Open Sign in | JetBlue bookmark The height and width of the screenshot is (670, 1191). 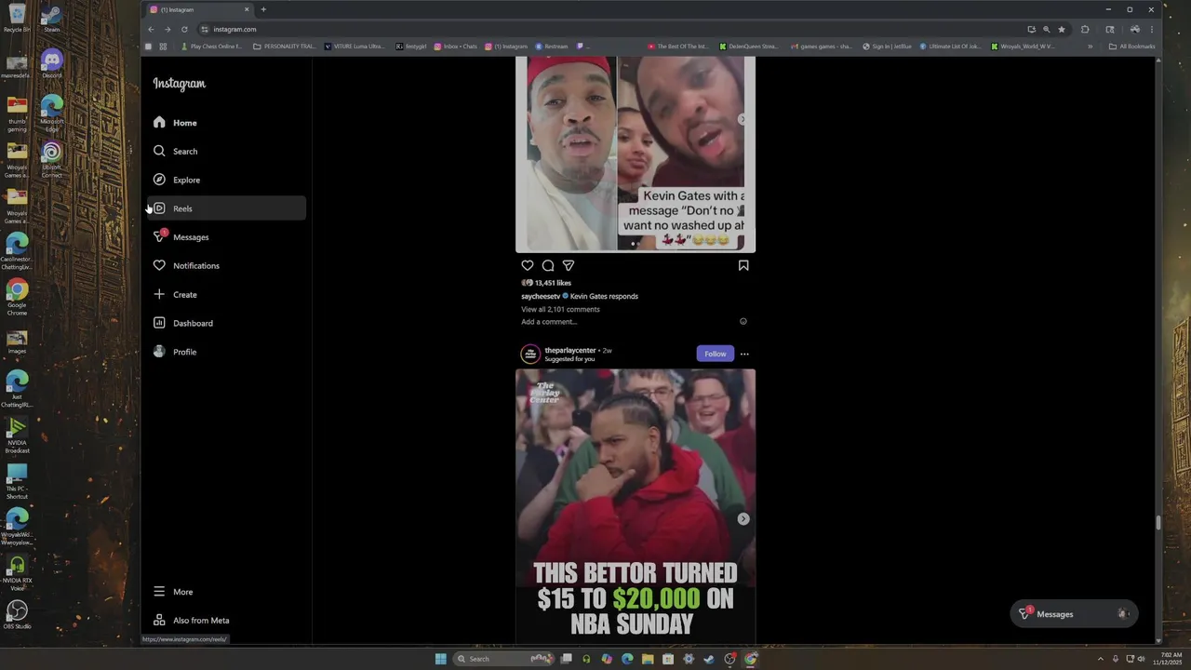coord(888,47)
